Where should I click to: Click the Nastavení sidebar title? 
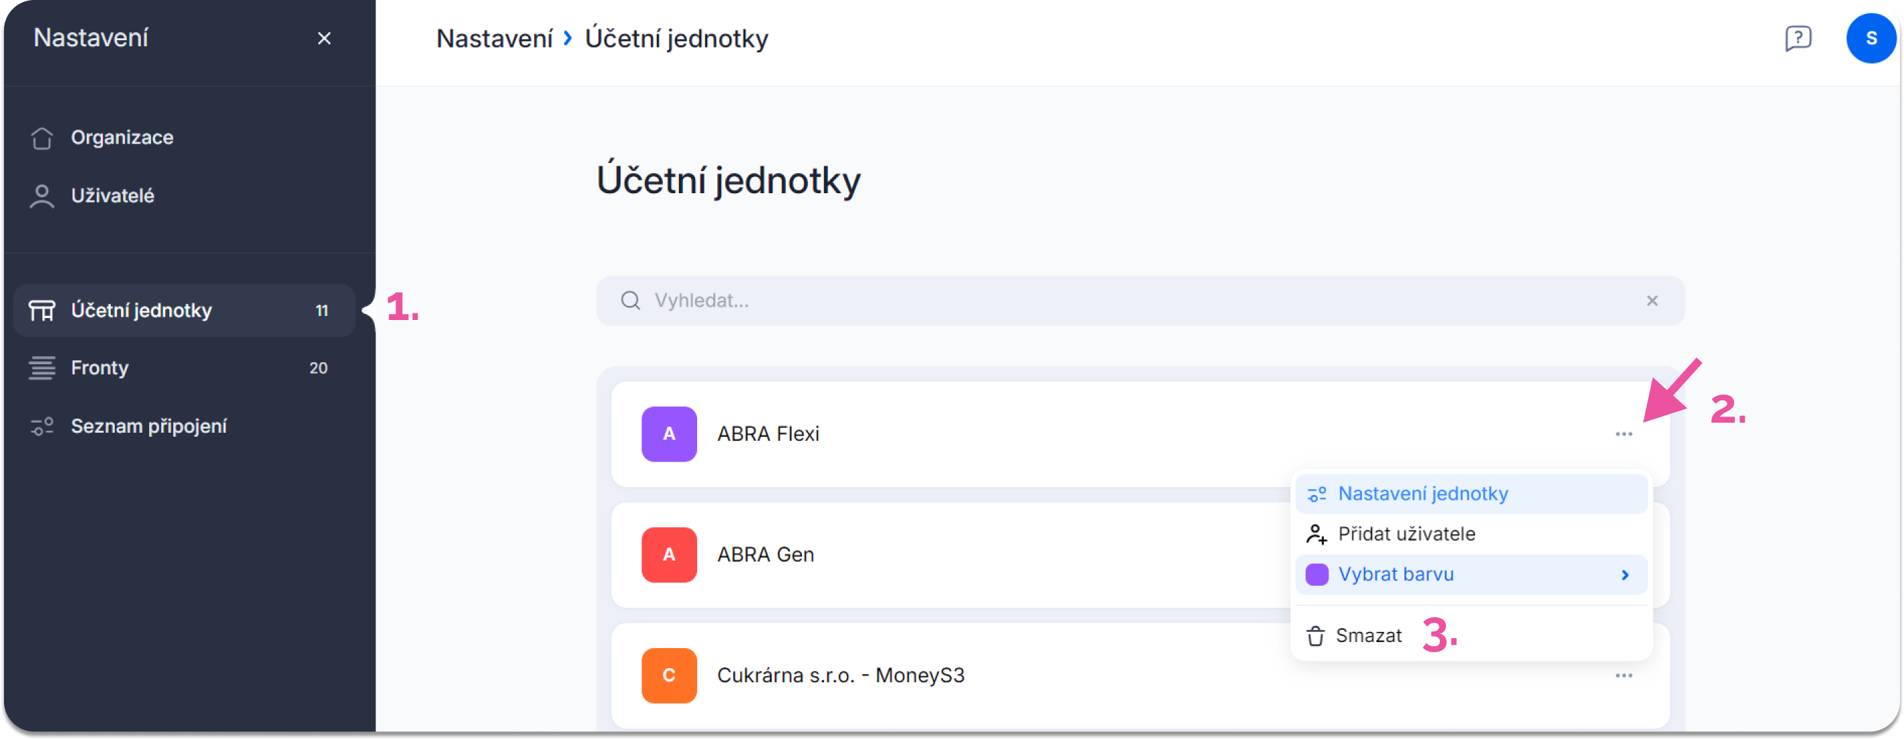click(91, 38)
